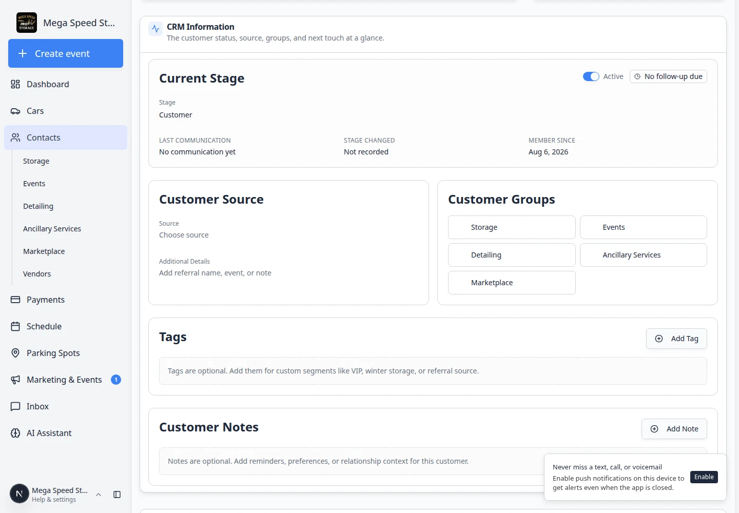Screen dimensions: 739x513
Task: Click the Marketing & Events notification badge
Action: [116, 380]
